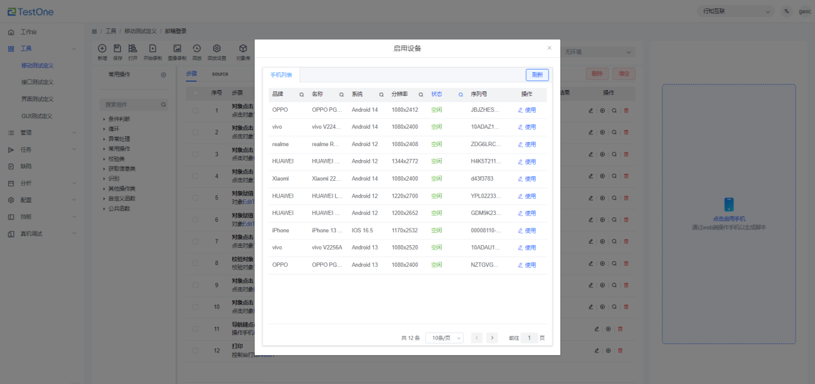Image resolution: width=815 pixels, height=384 pixels.
Task: Click 使用 for the realme device row
Action: pyautogui.click(x=527, y=144)
